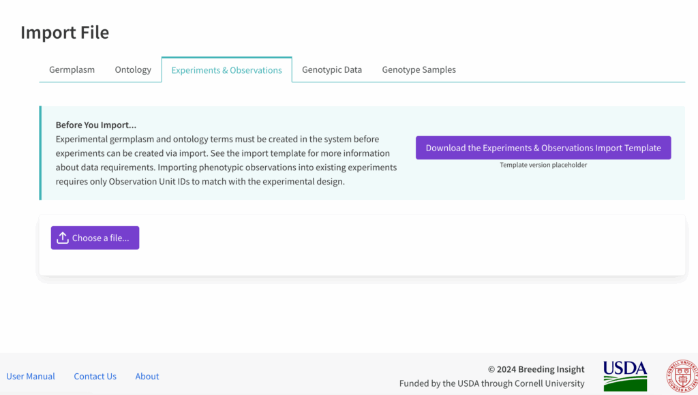The height and width of the screenshot is (395, 698).
Task: Open the Germplasm tab
Action: (72, 69)
